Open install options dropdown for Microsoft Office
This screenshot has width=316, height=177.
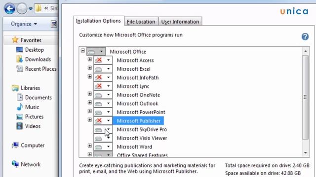coord(96,52)
